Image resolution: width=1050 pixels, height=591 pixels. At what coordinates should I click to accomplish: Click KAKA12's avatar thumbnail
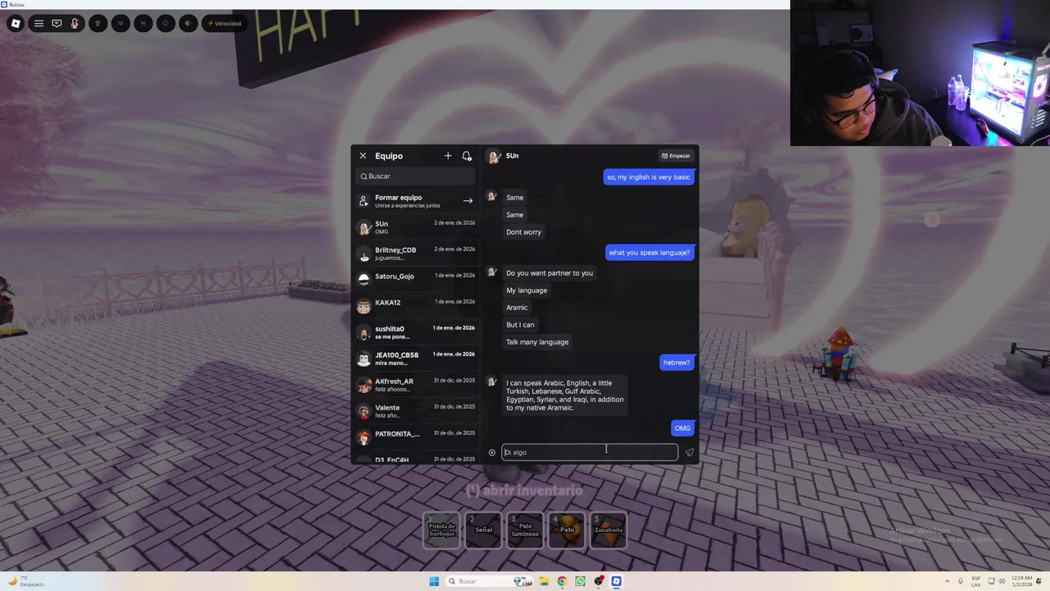tap(364, 306)
